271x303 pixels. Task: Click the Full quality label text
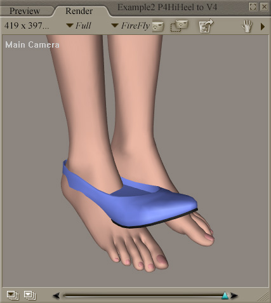coord(83,26)
